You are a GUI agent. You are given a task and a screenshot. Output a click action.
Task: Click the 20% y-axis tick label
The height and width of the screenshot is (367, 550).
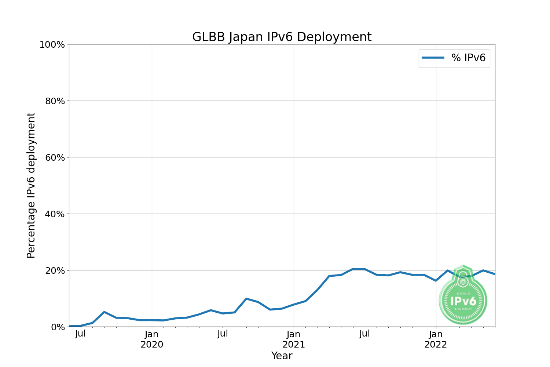click(54, 270)
